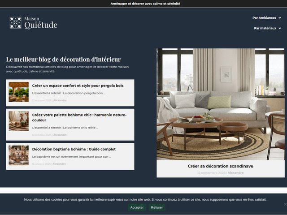Click Alexandre author under pergola bois article
Screen dimensions: 287x215
(60, 100)
